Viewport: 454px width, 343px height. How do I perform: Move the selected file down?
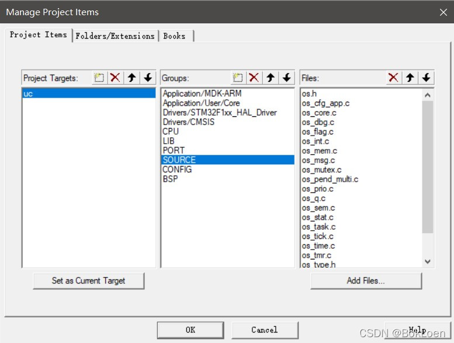click(426, 78)
